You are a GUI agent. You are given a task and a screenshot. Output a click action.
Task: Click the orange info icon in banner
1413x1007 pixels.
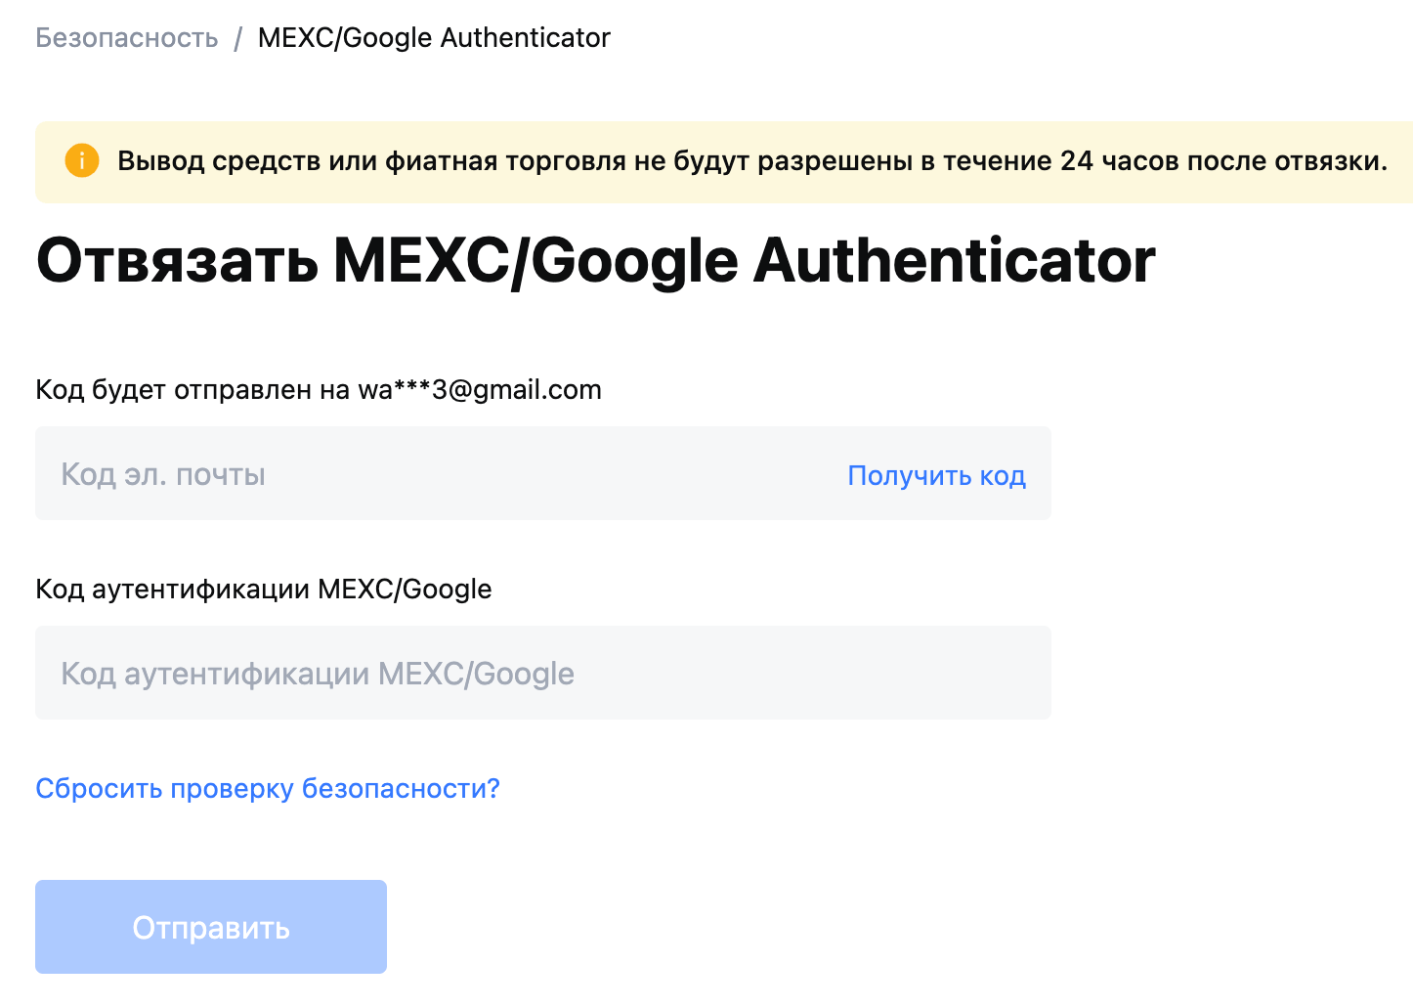82,160
